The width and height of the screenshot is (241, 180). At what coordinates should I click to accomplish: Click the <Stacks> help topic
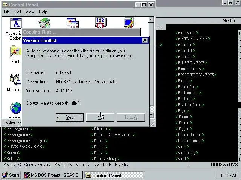coord(187,87)
